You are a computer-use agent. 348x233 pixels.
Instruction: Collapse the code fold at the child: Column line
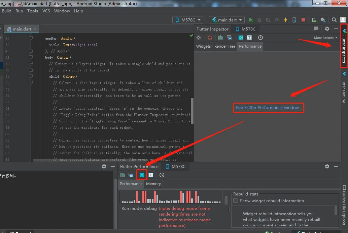click(31, 76)
